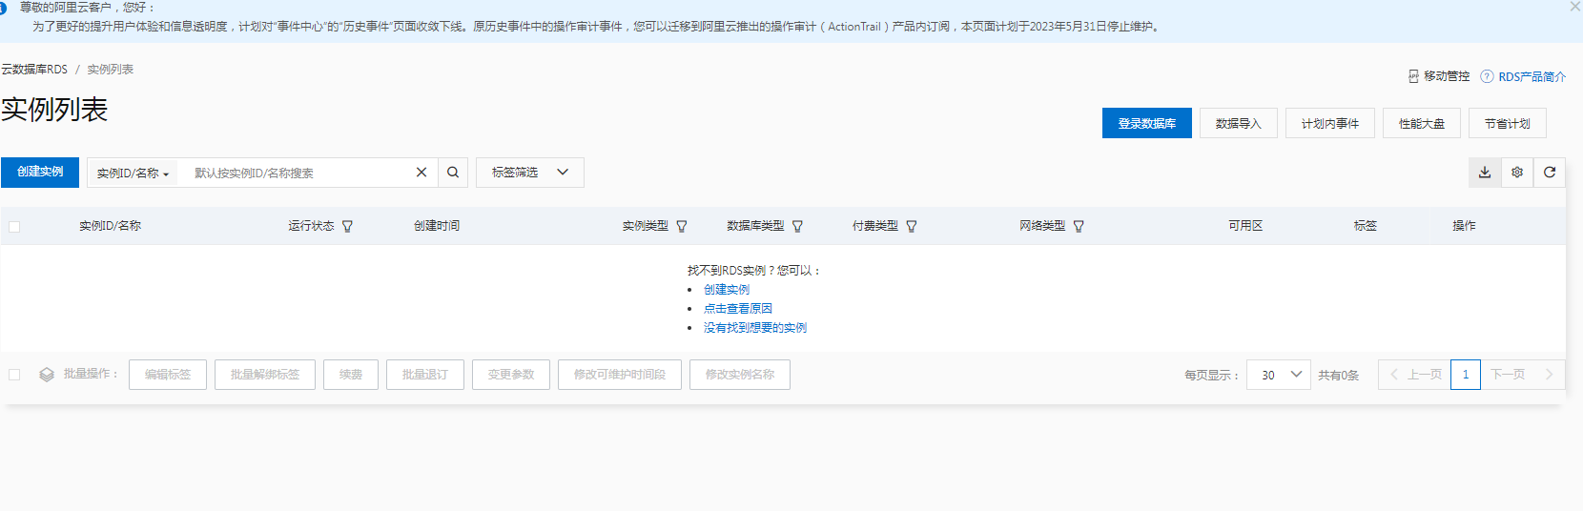Filter by 付费类型 funnel icon
The height and width of the screenshot is (511, 1583).
tap(912, 227)
